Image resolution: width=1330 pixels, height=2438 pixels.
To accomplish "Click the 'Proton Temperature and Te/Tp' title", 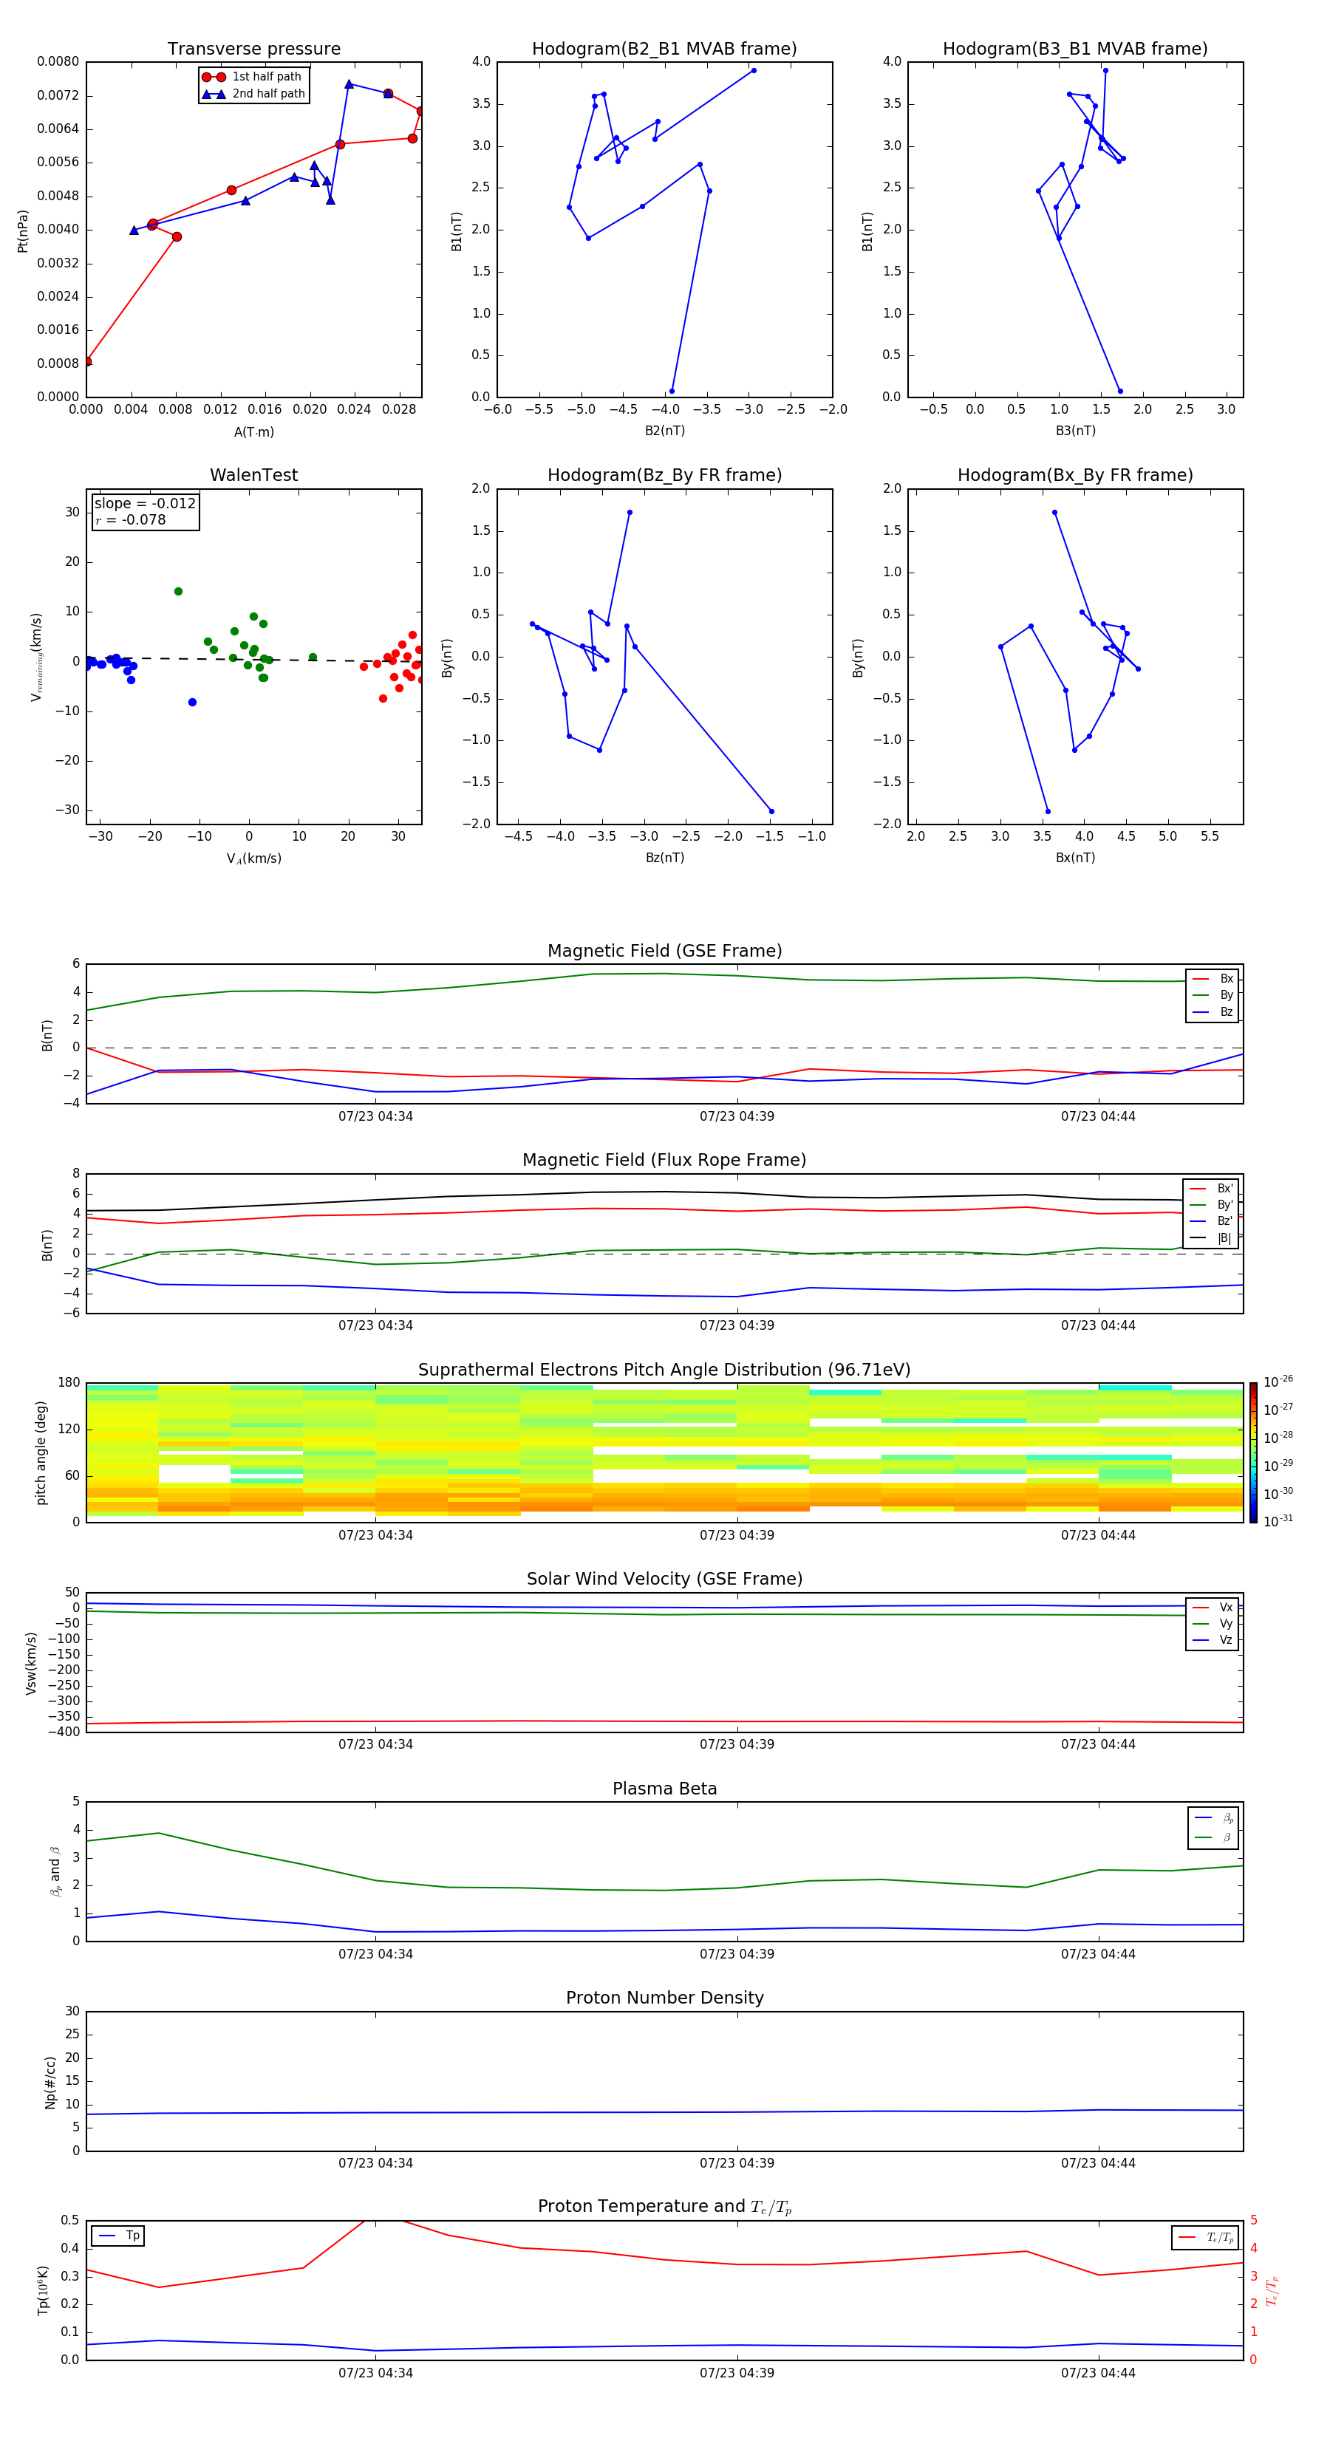I will [x=664, y=2207].
